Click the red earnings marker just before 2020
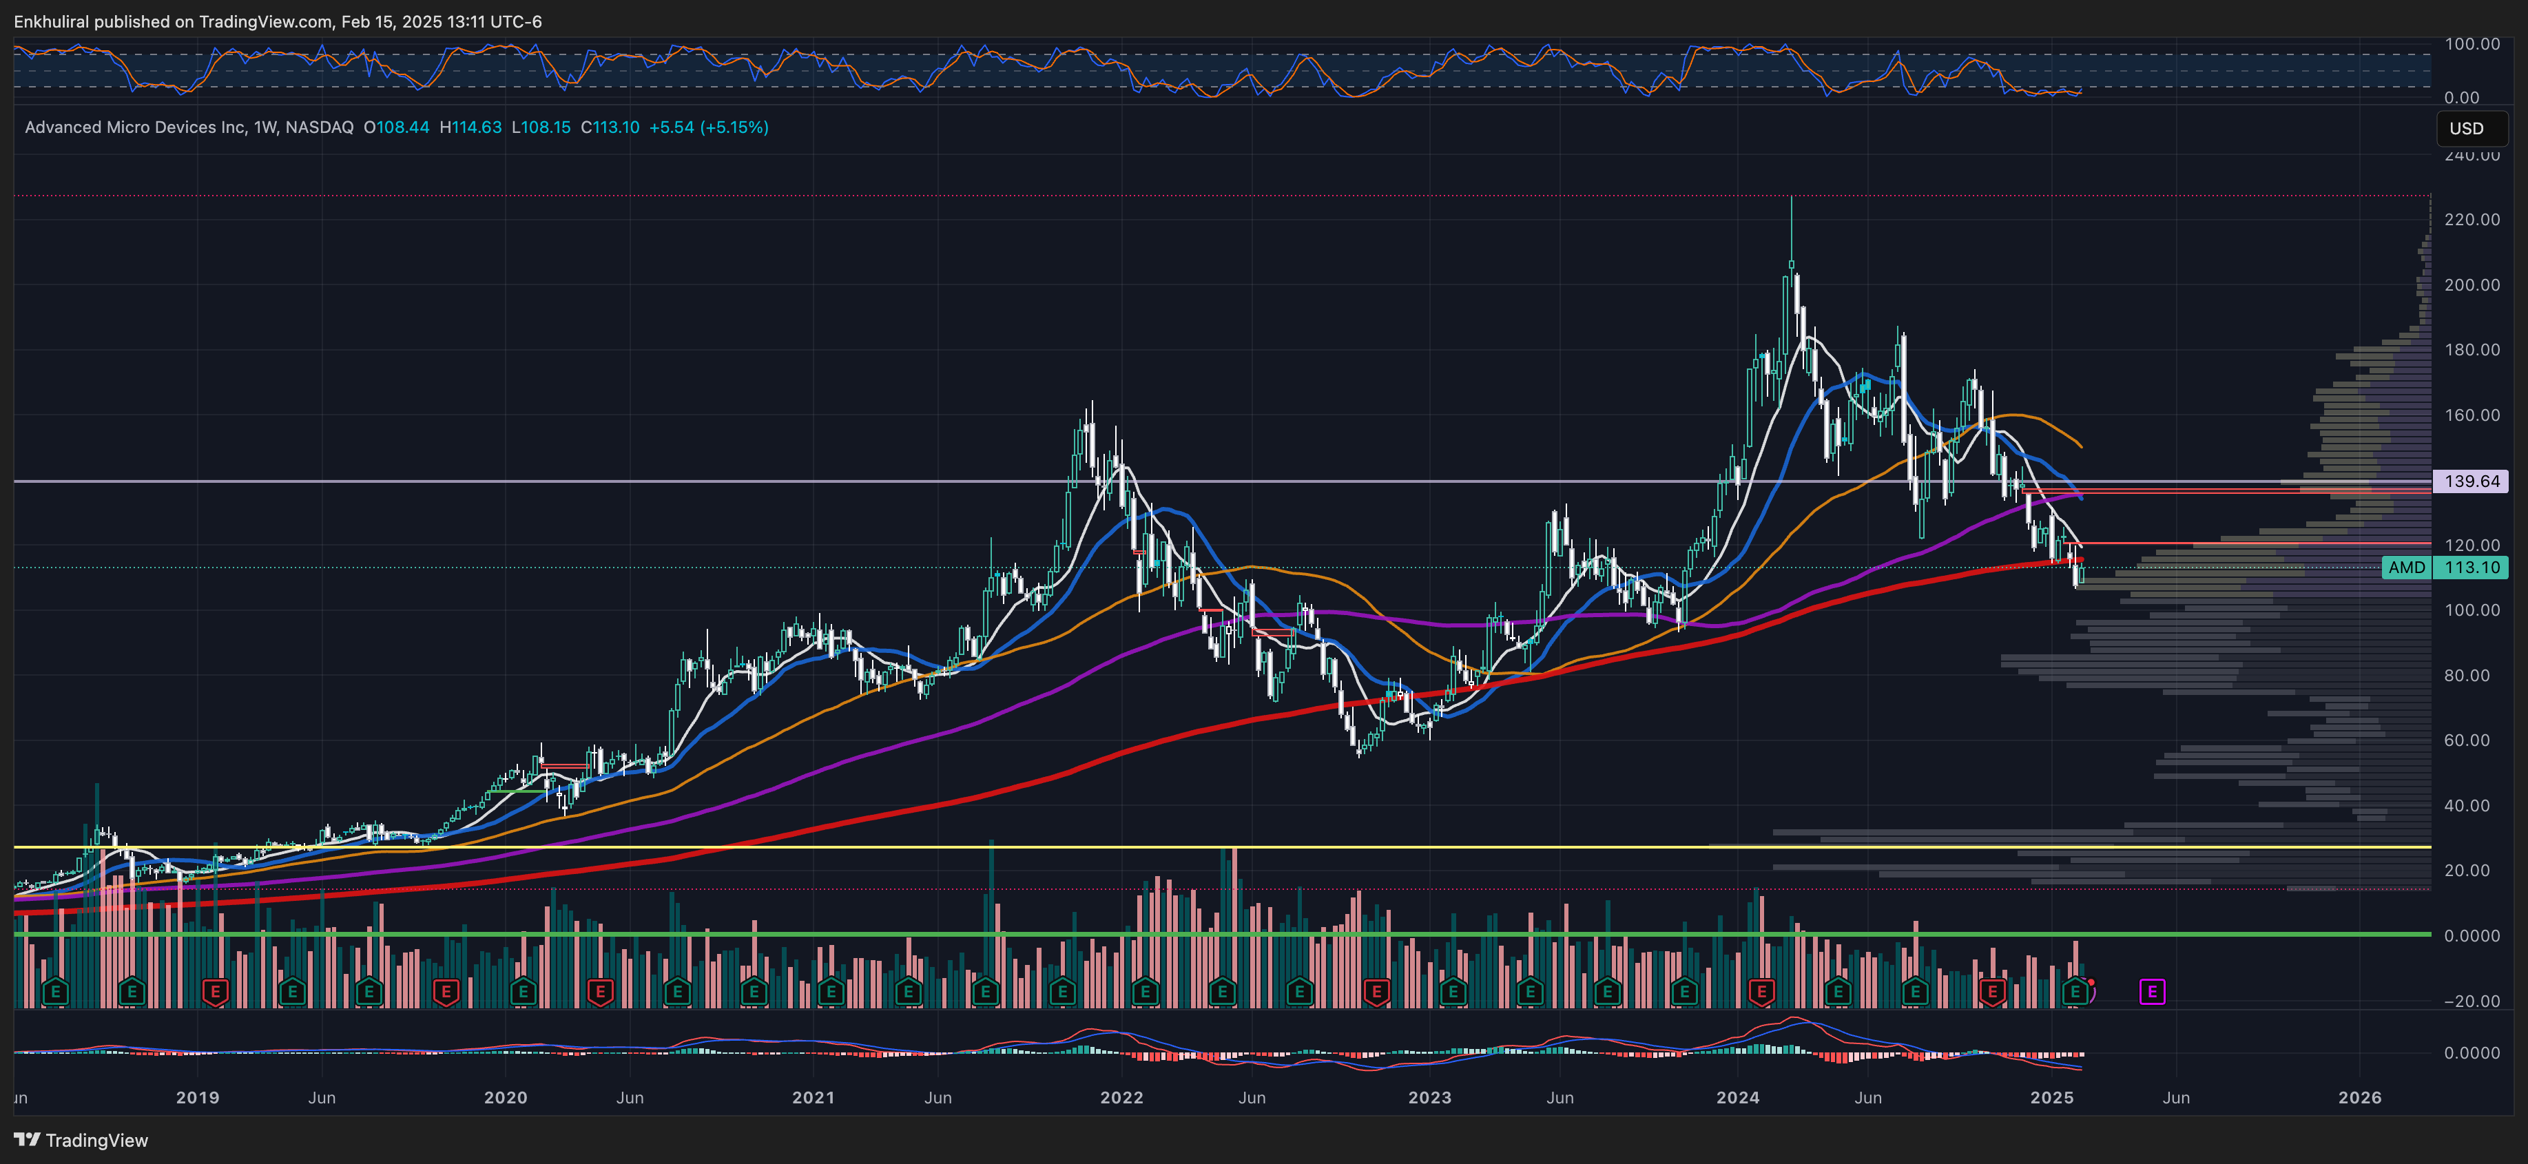The image size is (2528, 1164). (446, 991)
